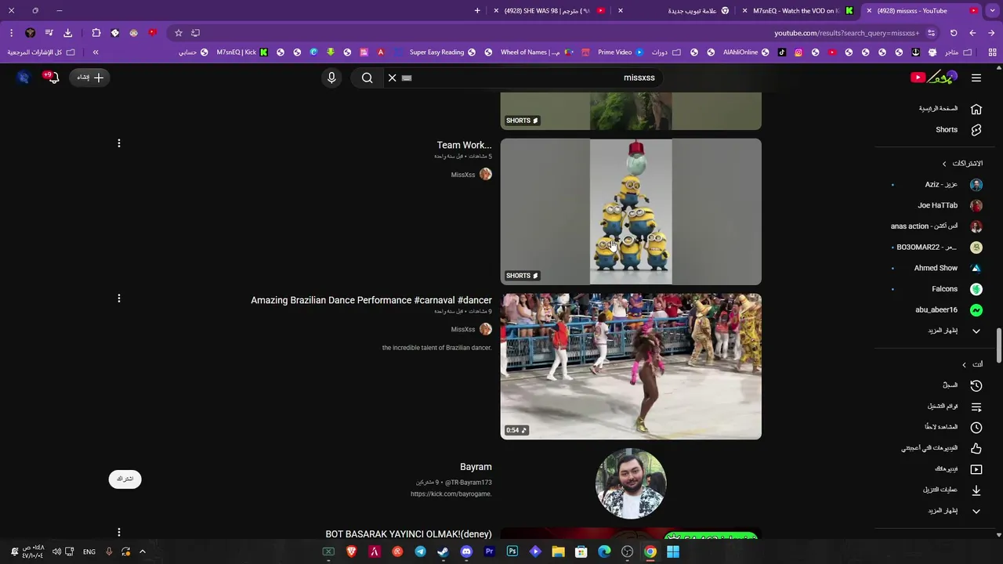Open the Amazing Brazilian Dance Performance title
The height and width of the screenshot is (564, 1003).
pos(371,300)
